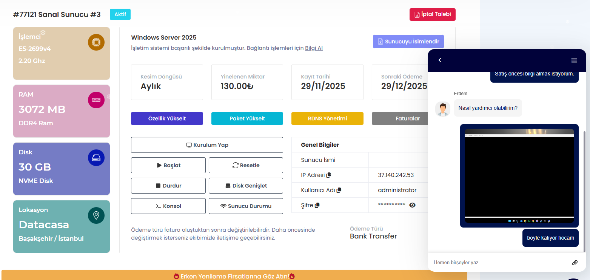
Task: Check Sunucu Durumu
Action: (x=246, y=206)
